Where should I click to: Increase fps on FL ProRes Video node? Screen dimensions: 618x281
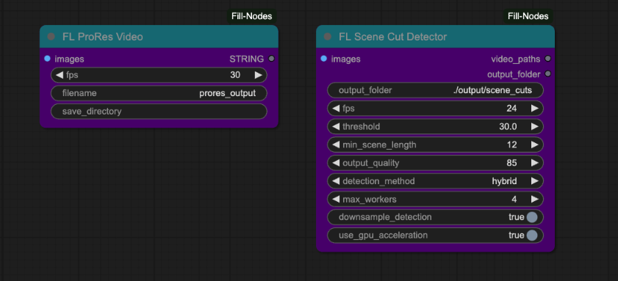click(x=258, y=75)
